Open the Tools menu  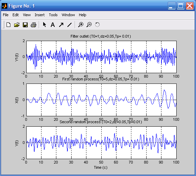click(53, 15)
